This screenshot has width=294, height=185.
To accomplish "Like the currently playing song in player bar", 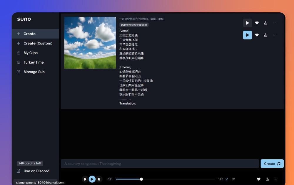I will [x=258, y=179].
